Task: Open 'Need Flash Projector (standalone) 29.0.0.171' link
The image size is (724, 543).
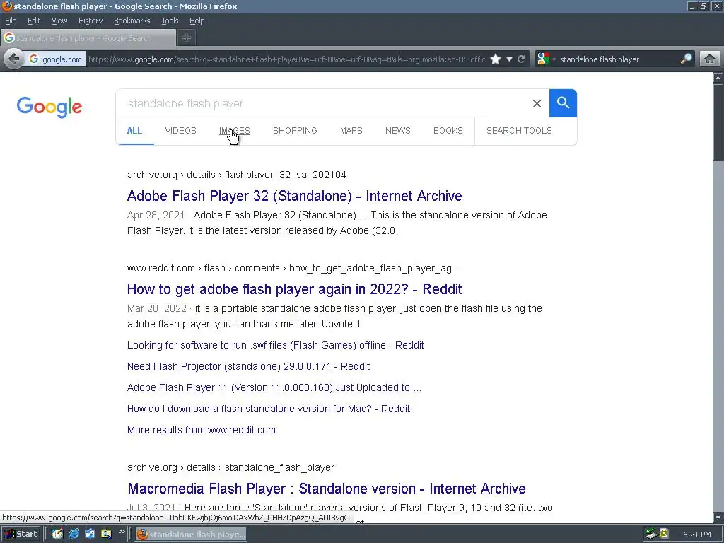Action: (248, 367)
